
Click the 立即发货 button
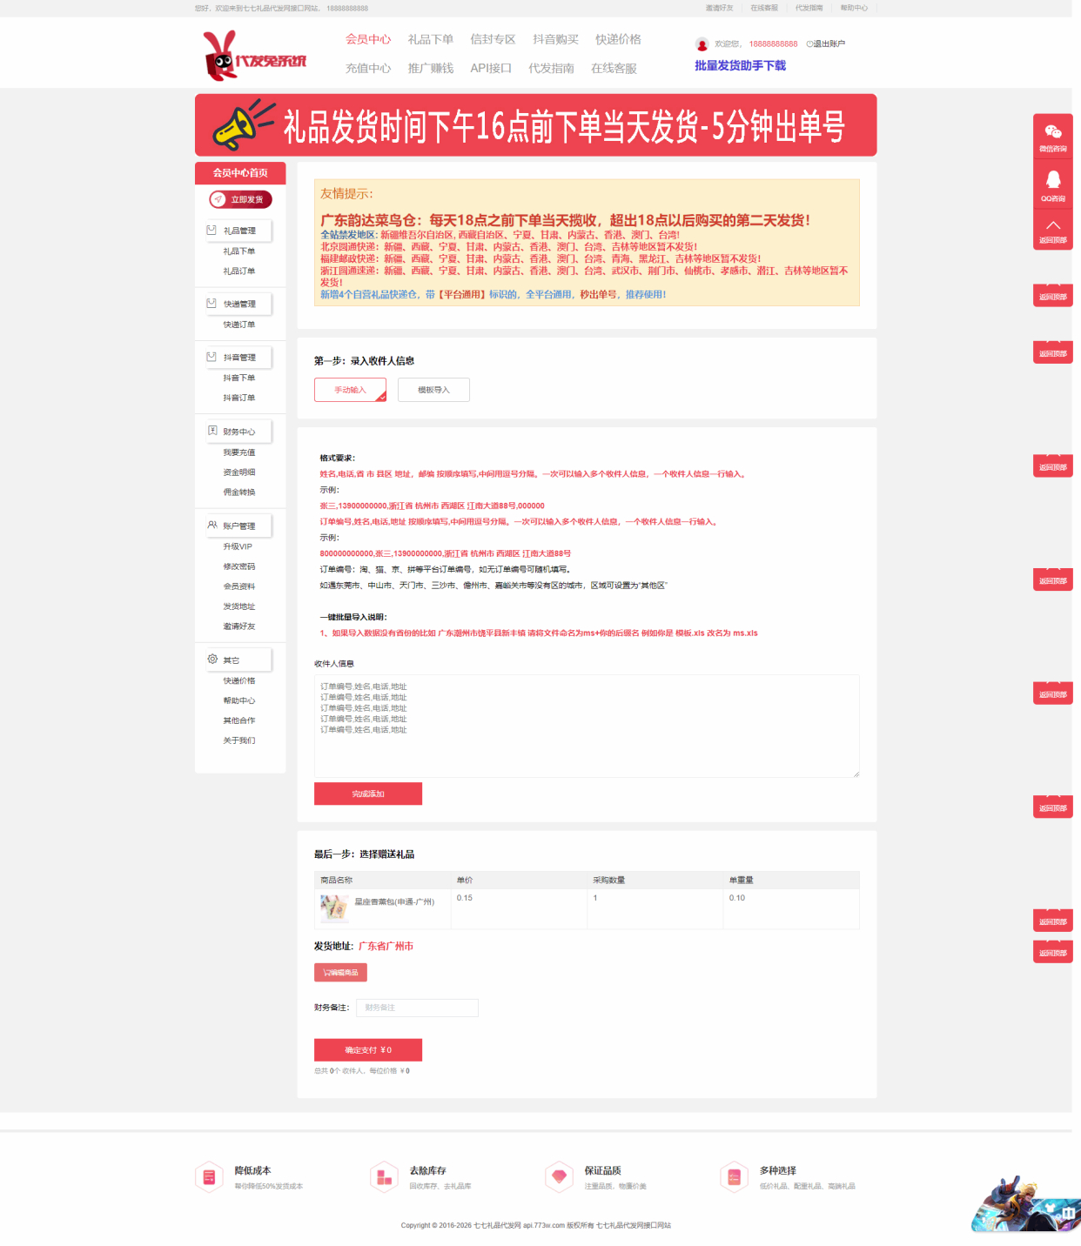(240, 199)
